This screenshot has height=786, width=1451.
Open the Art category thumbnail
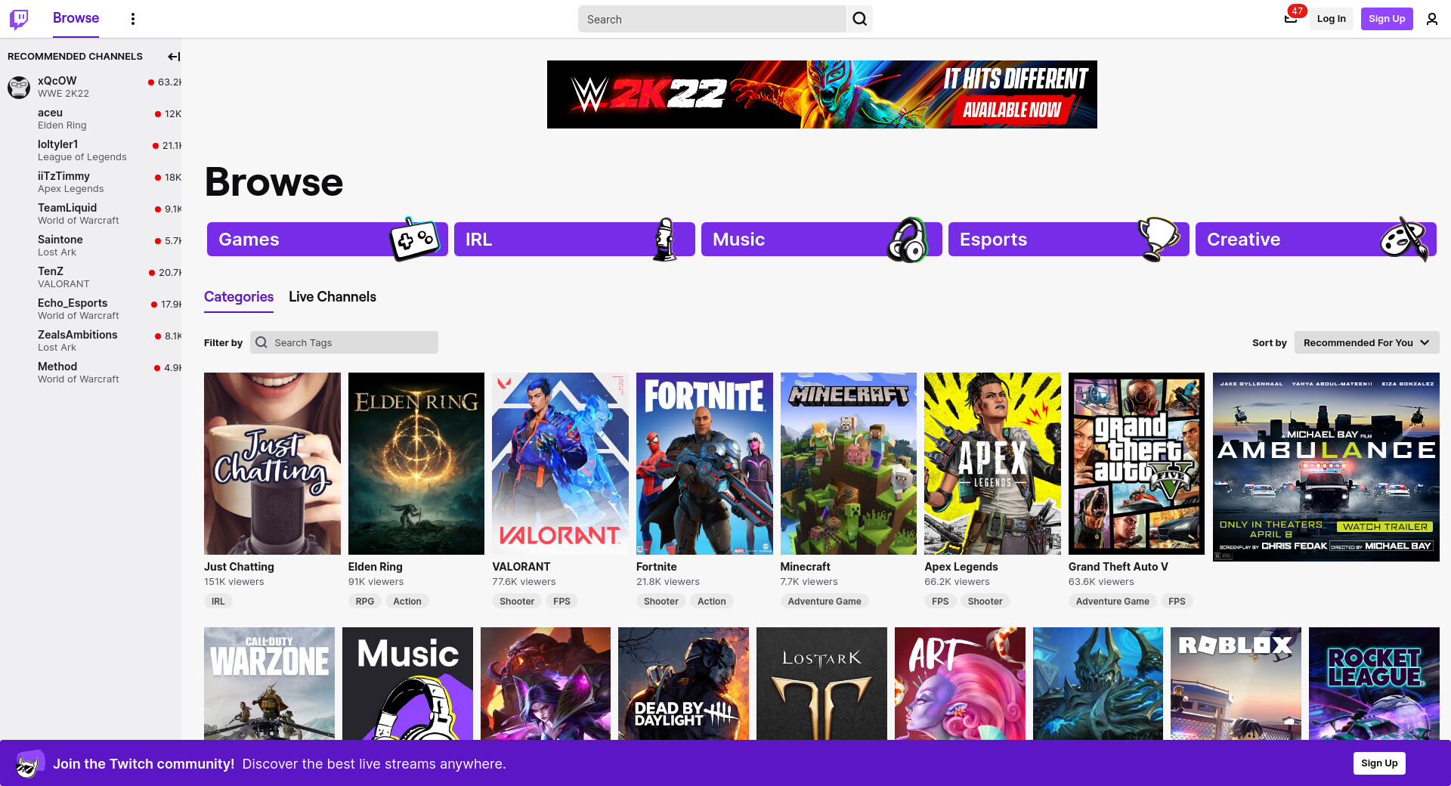[960, 683]
